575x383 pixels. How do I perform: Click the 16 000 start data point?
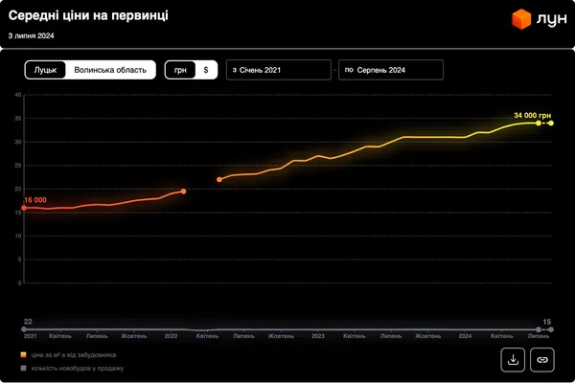coord(24,208)
